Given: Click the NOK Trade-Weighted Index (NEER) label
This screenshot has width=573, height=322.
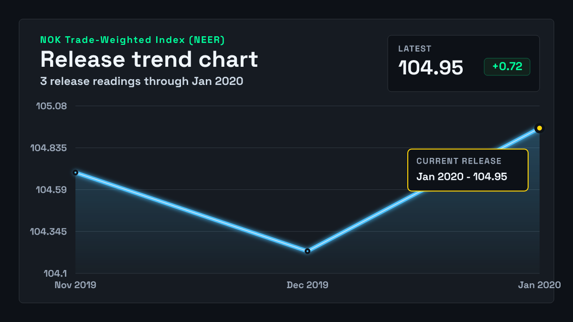Looking at the screenshot, I should click(132, 40).
